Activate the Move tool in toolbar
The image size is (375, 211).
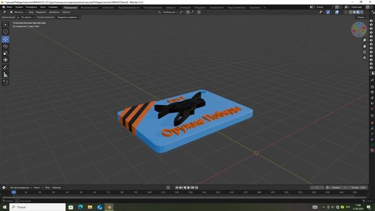[x=5, y=39]
